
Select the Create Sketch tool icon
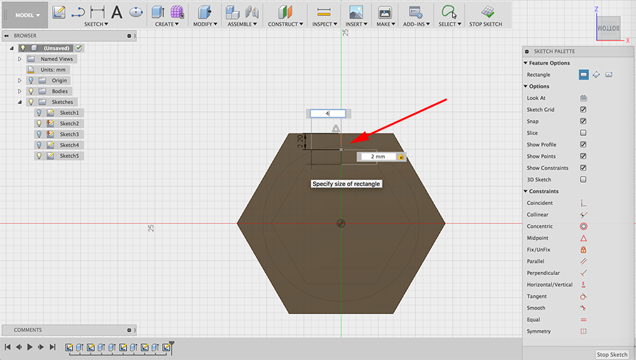coord(59,12)
